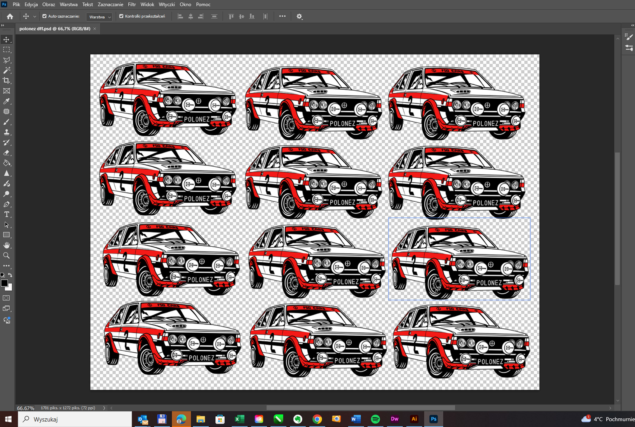
Task: Toggle the Kontrolki przekształceń checkbox
Action: pos(121,16)
